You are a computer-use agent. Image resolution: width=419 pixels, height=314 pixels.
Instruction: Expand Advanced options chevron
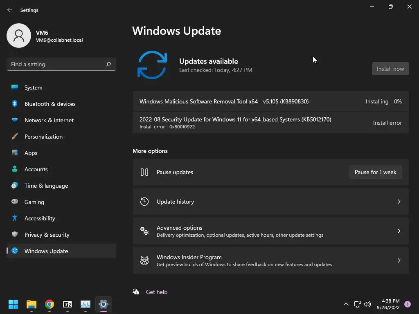pos(399,231)
